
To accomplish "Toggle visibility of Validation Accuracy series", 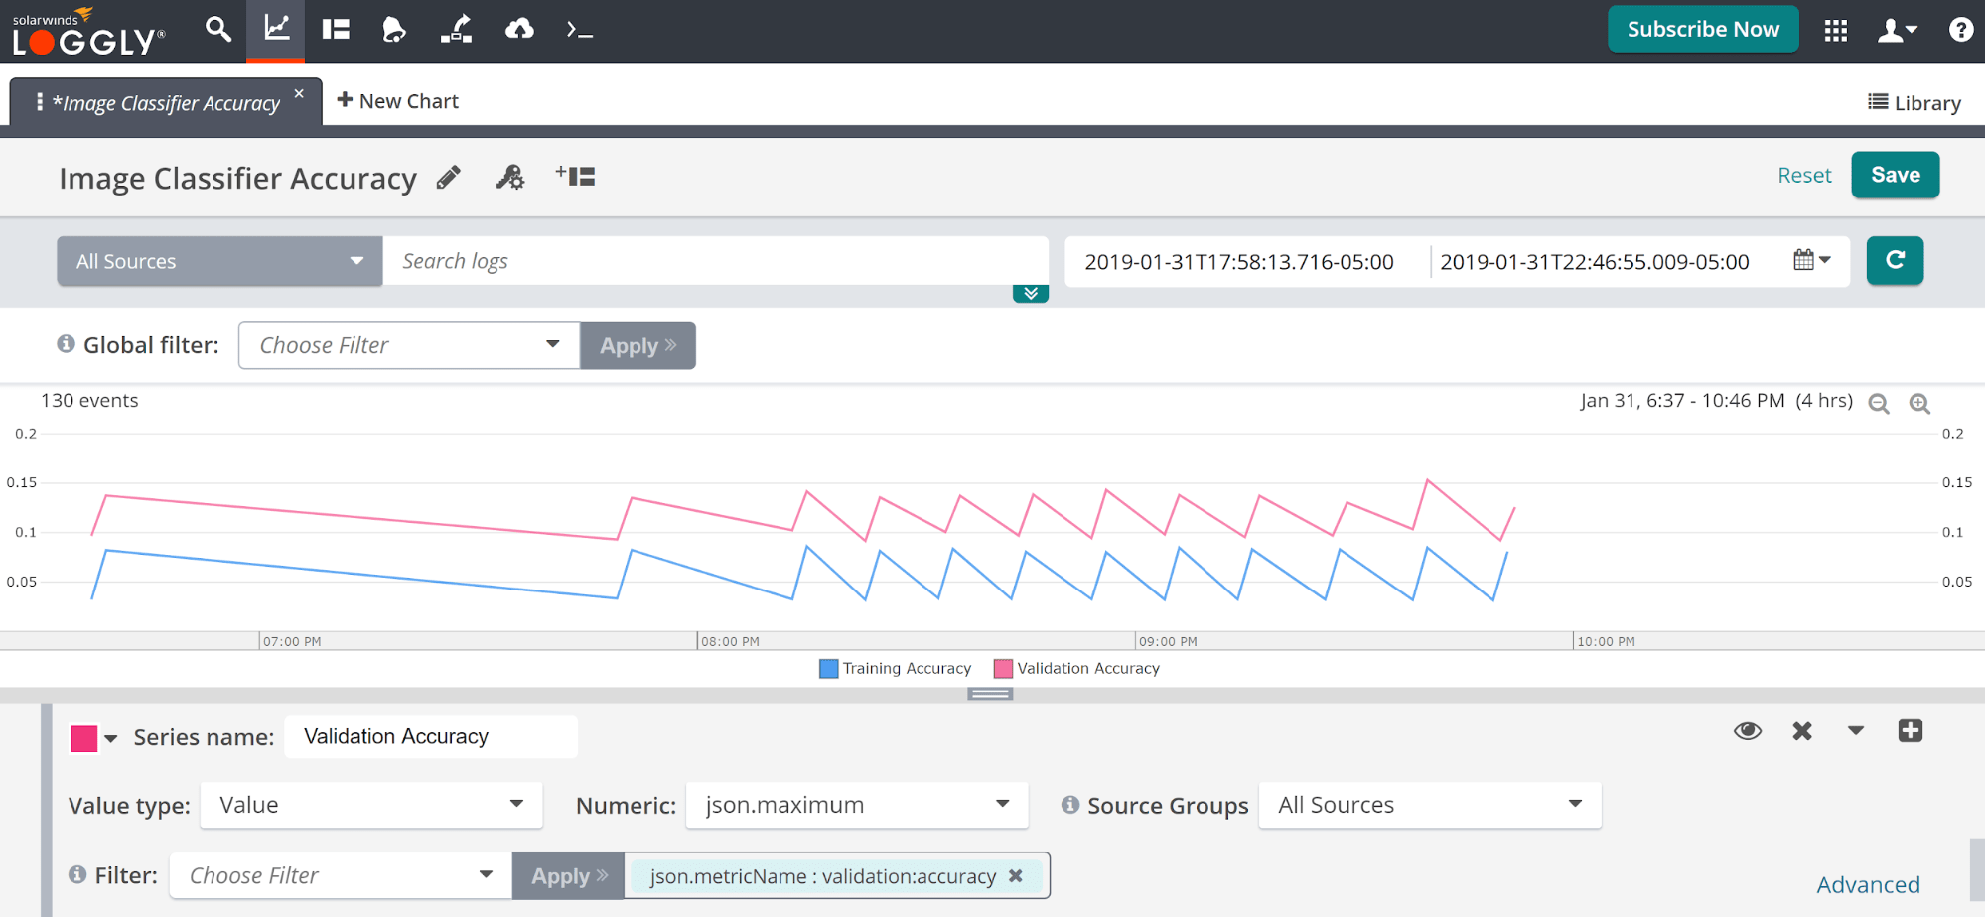I will [x=1747, y=732].
